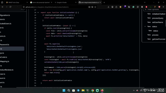Open the Firefox hamburger menu

coord(163,7)
